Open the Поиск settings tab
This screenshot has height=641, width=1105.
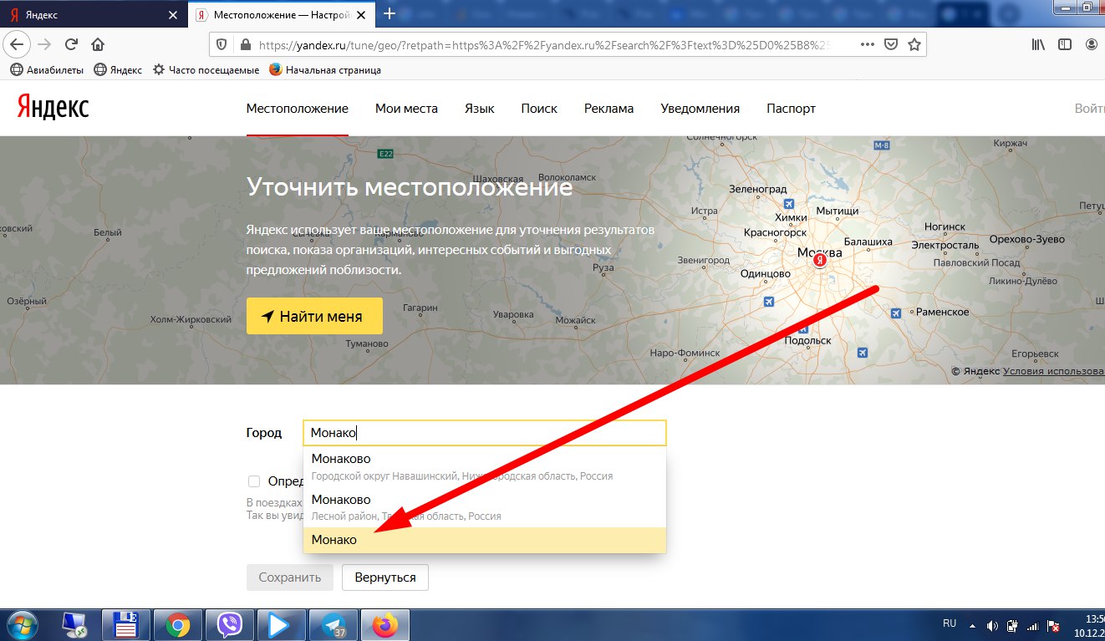coord(539,109)
